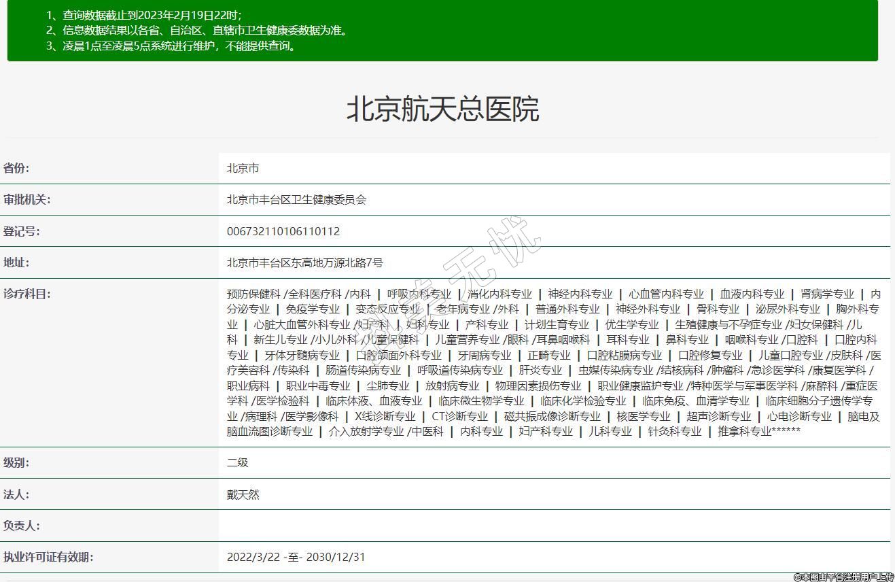Image resolution: width=895 pixels, height=582 pixels.
Task: Click 预防保健科 in the department list
Action: click(x=253, y=294)
